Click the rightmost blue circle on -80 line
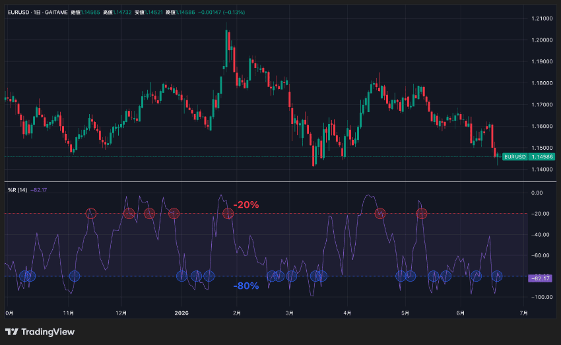The height and width of the screenshot is (345, 561). coord(496,276)
